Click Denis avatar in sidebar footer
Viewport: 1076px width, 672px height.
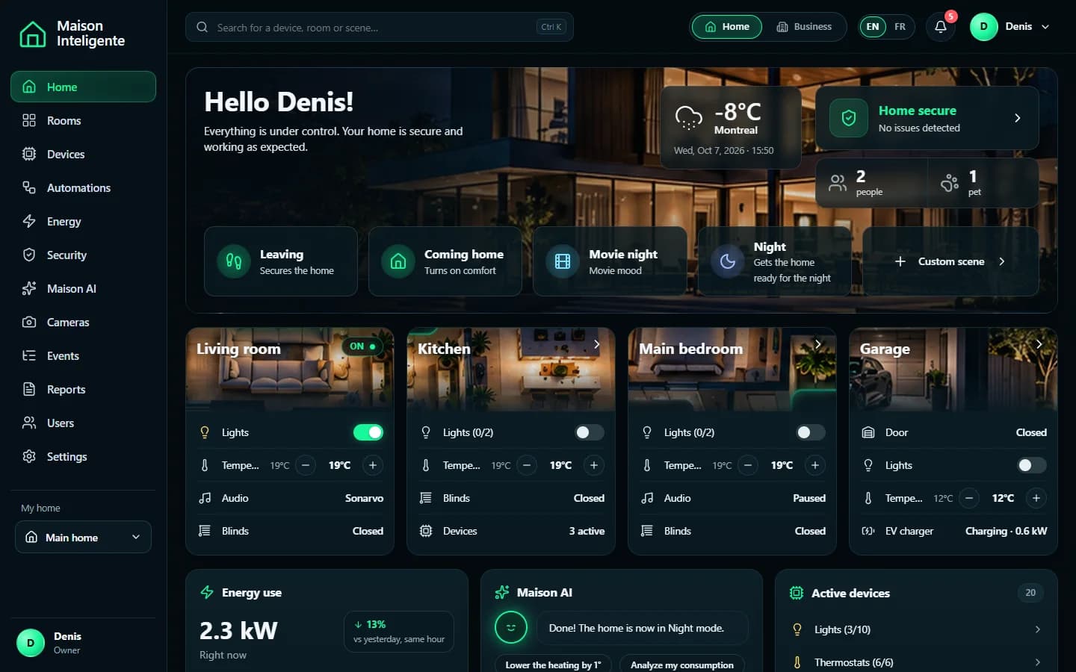pos(31,643)
